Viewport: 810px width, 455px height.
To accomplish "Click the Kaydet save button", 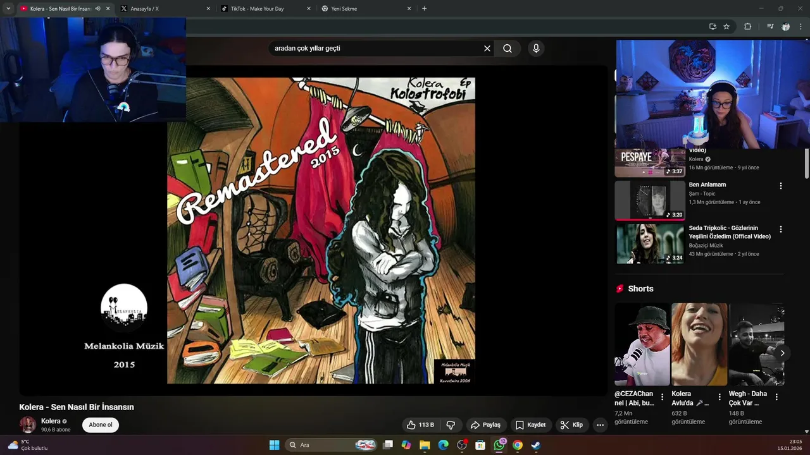I will coord(530,425).
